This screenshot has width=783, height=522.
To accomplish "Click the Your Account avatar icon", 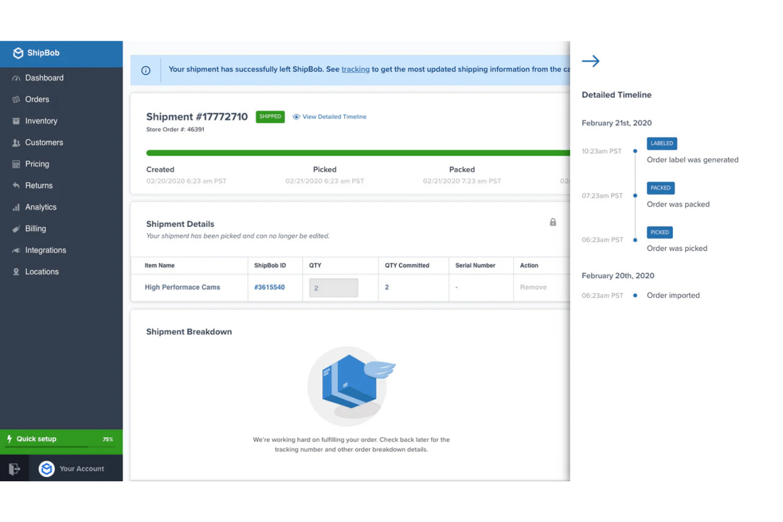I will point(47,469).
